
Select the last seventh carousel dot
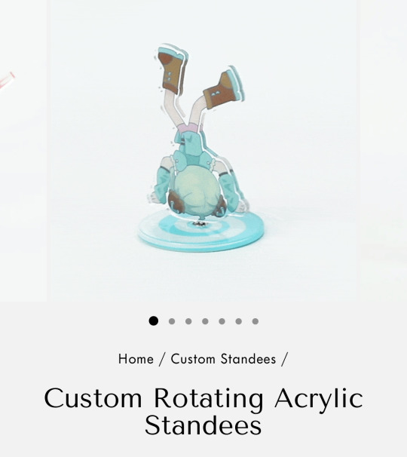point(256,321)
